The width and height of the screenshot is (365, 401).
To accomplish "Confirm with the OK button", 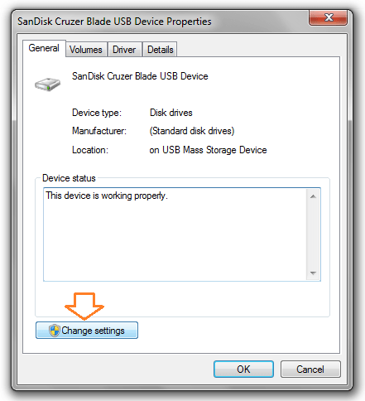I will 243,369.
